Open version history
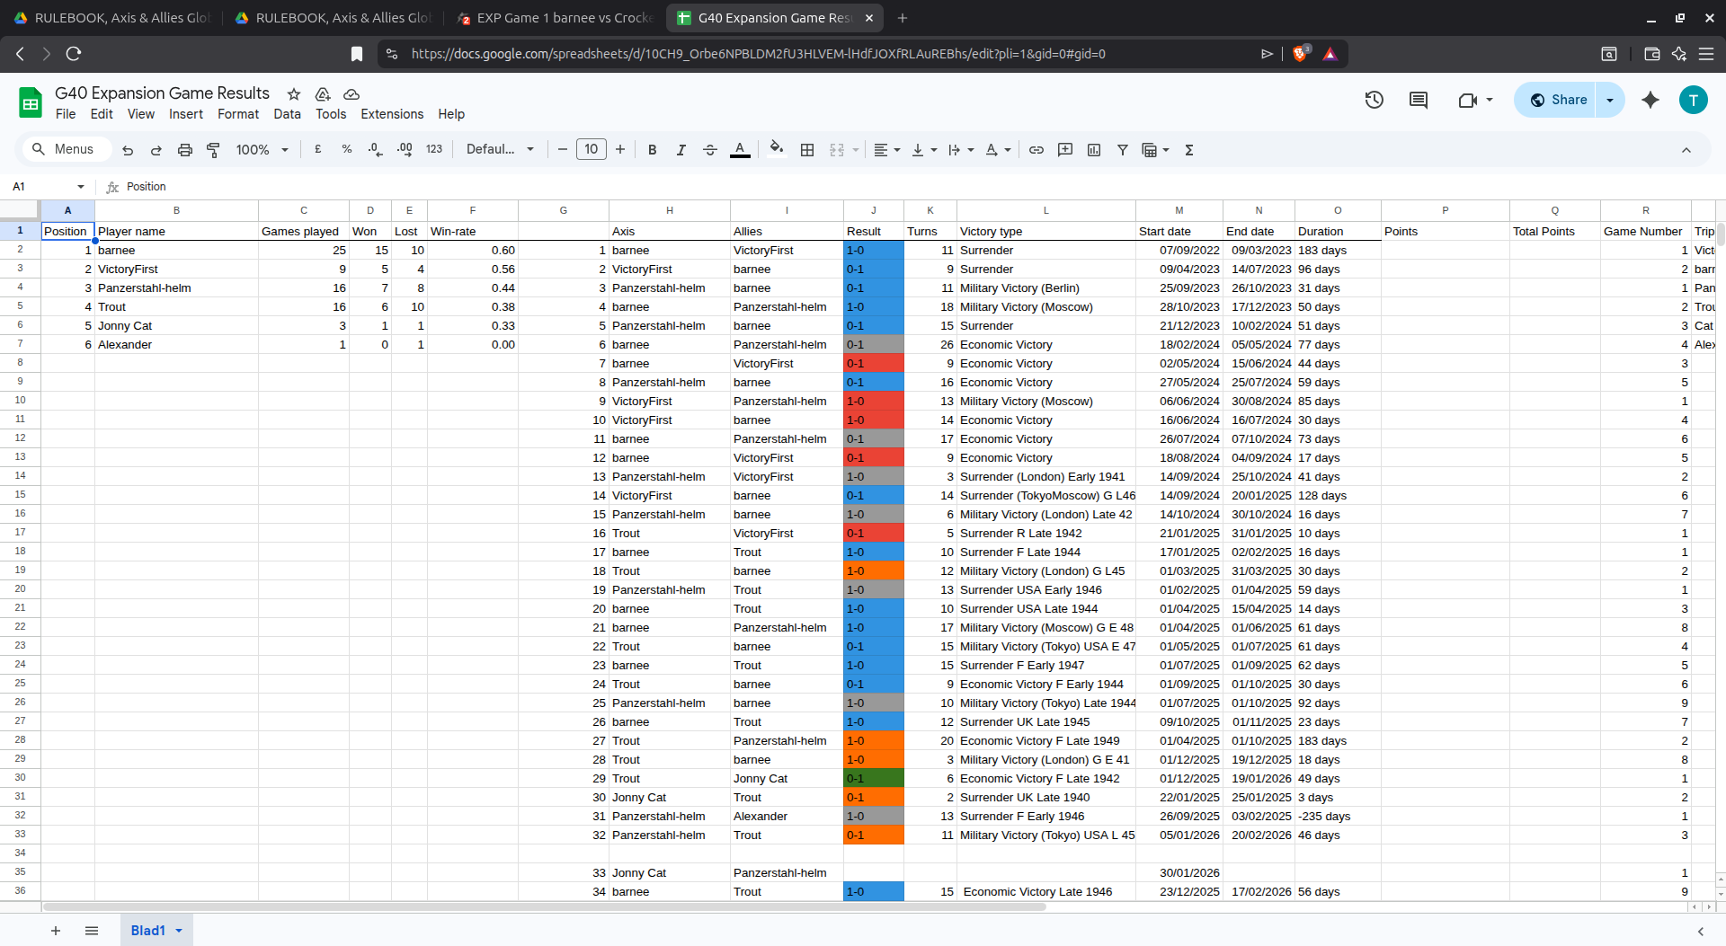This screenshot has height=946, width=1726. pyautogui.click(x=1375, y=100)
